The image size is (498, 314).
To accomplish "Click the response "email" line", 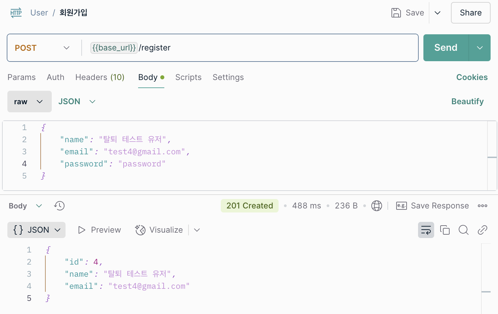I will point(127,286).
